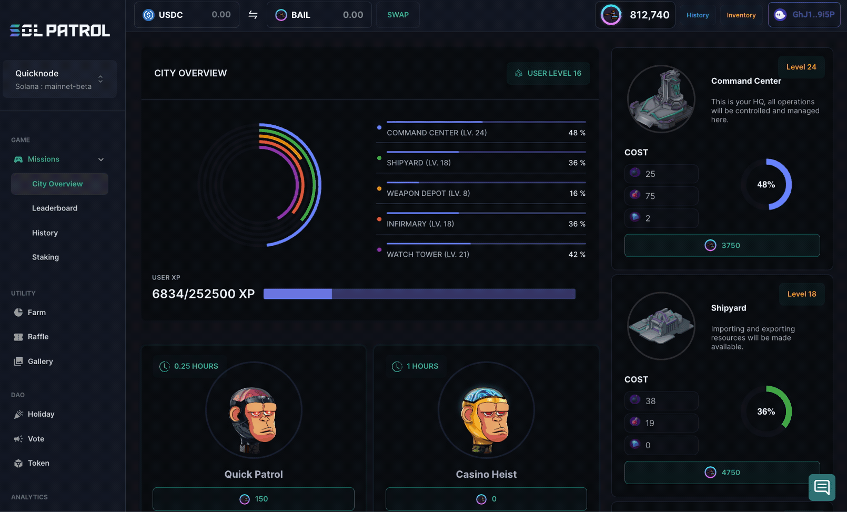
Task: Open Raffle via its ticket icon
Action: coord(18,337)
